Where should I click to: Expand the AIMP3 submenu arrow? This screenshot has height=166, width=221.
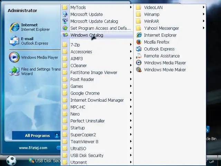click(131, 58)
